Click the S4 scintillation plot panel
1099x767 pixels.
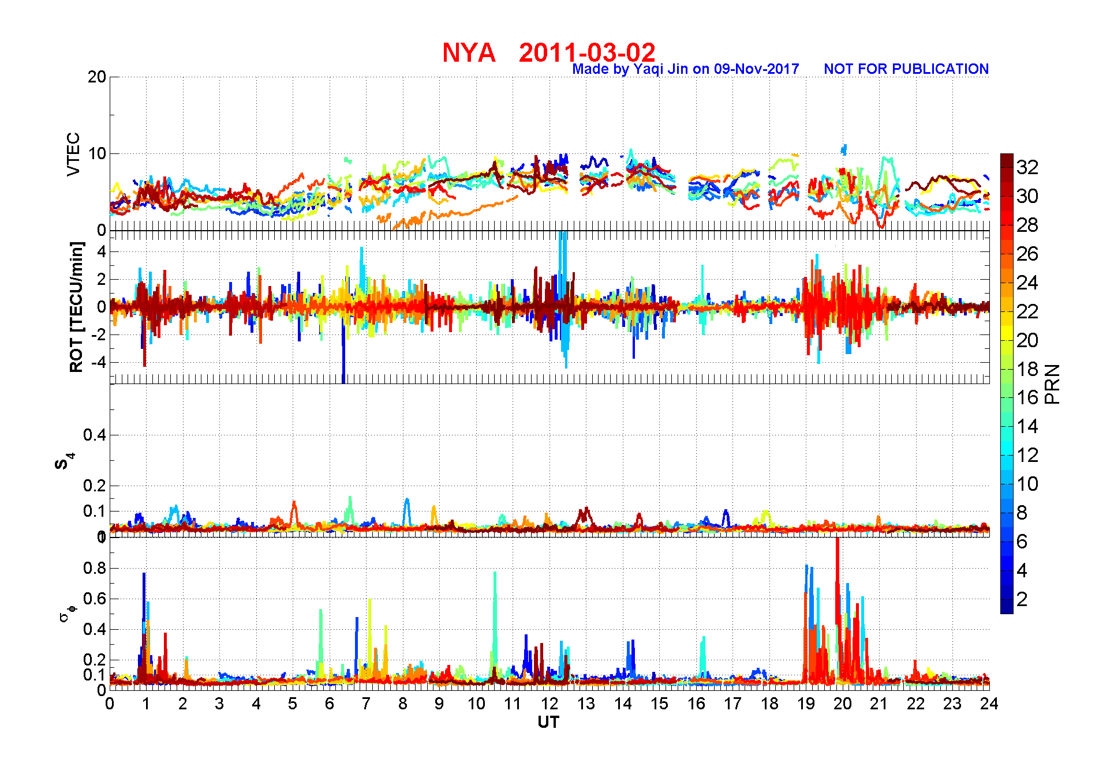[x=549, y=460]
